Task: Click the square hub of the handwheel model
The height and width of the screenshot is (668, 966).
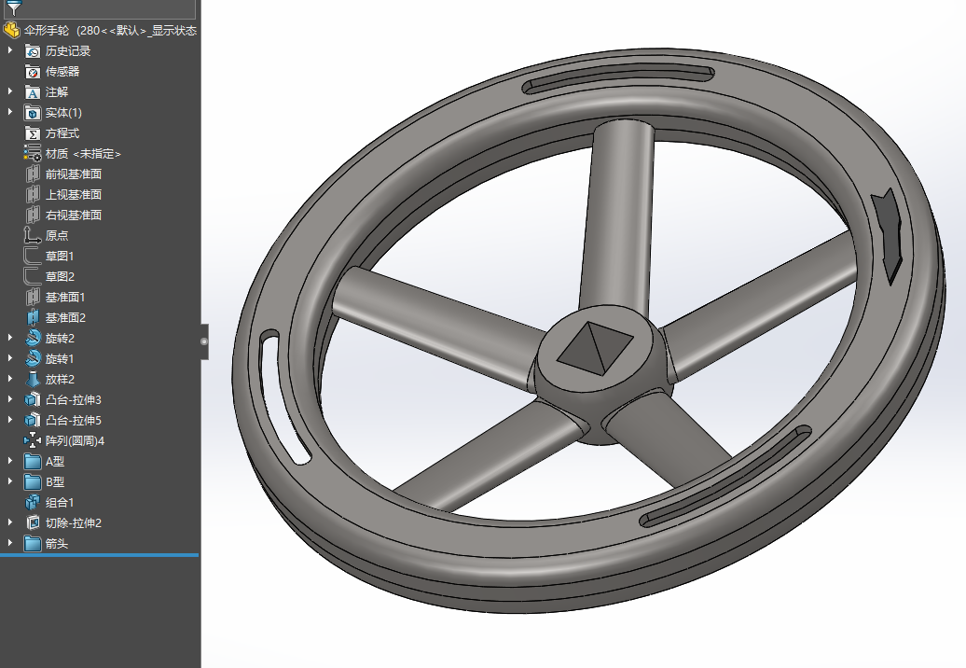Action: [596, 348]
